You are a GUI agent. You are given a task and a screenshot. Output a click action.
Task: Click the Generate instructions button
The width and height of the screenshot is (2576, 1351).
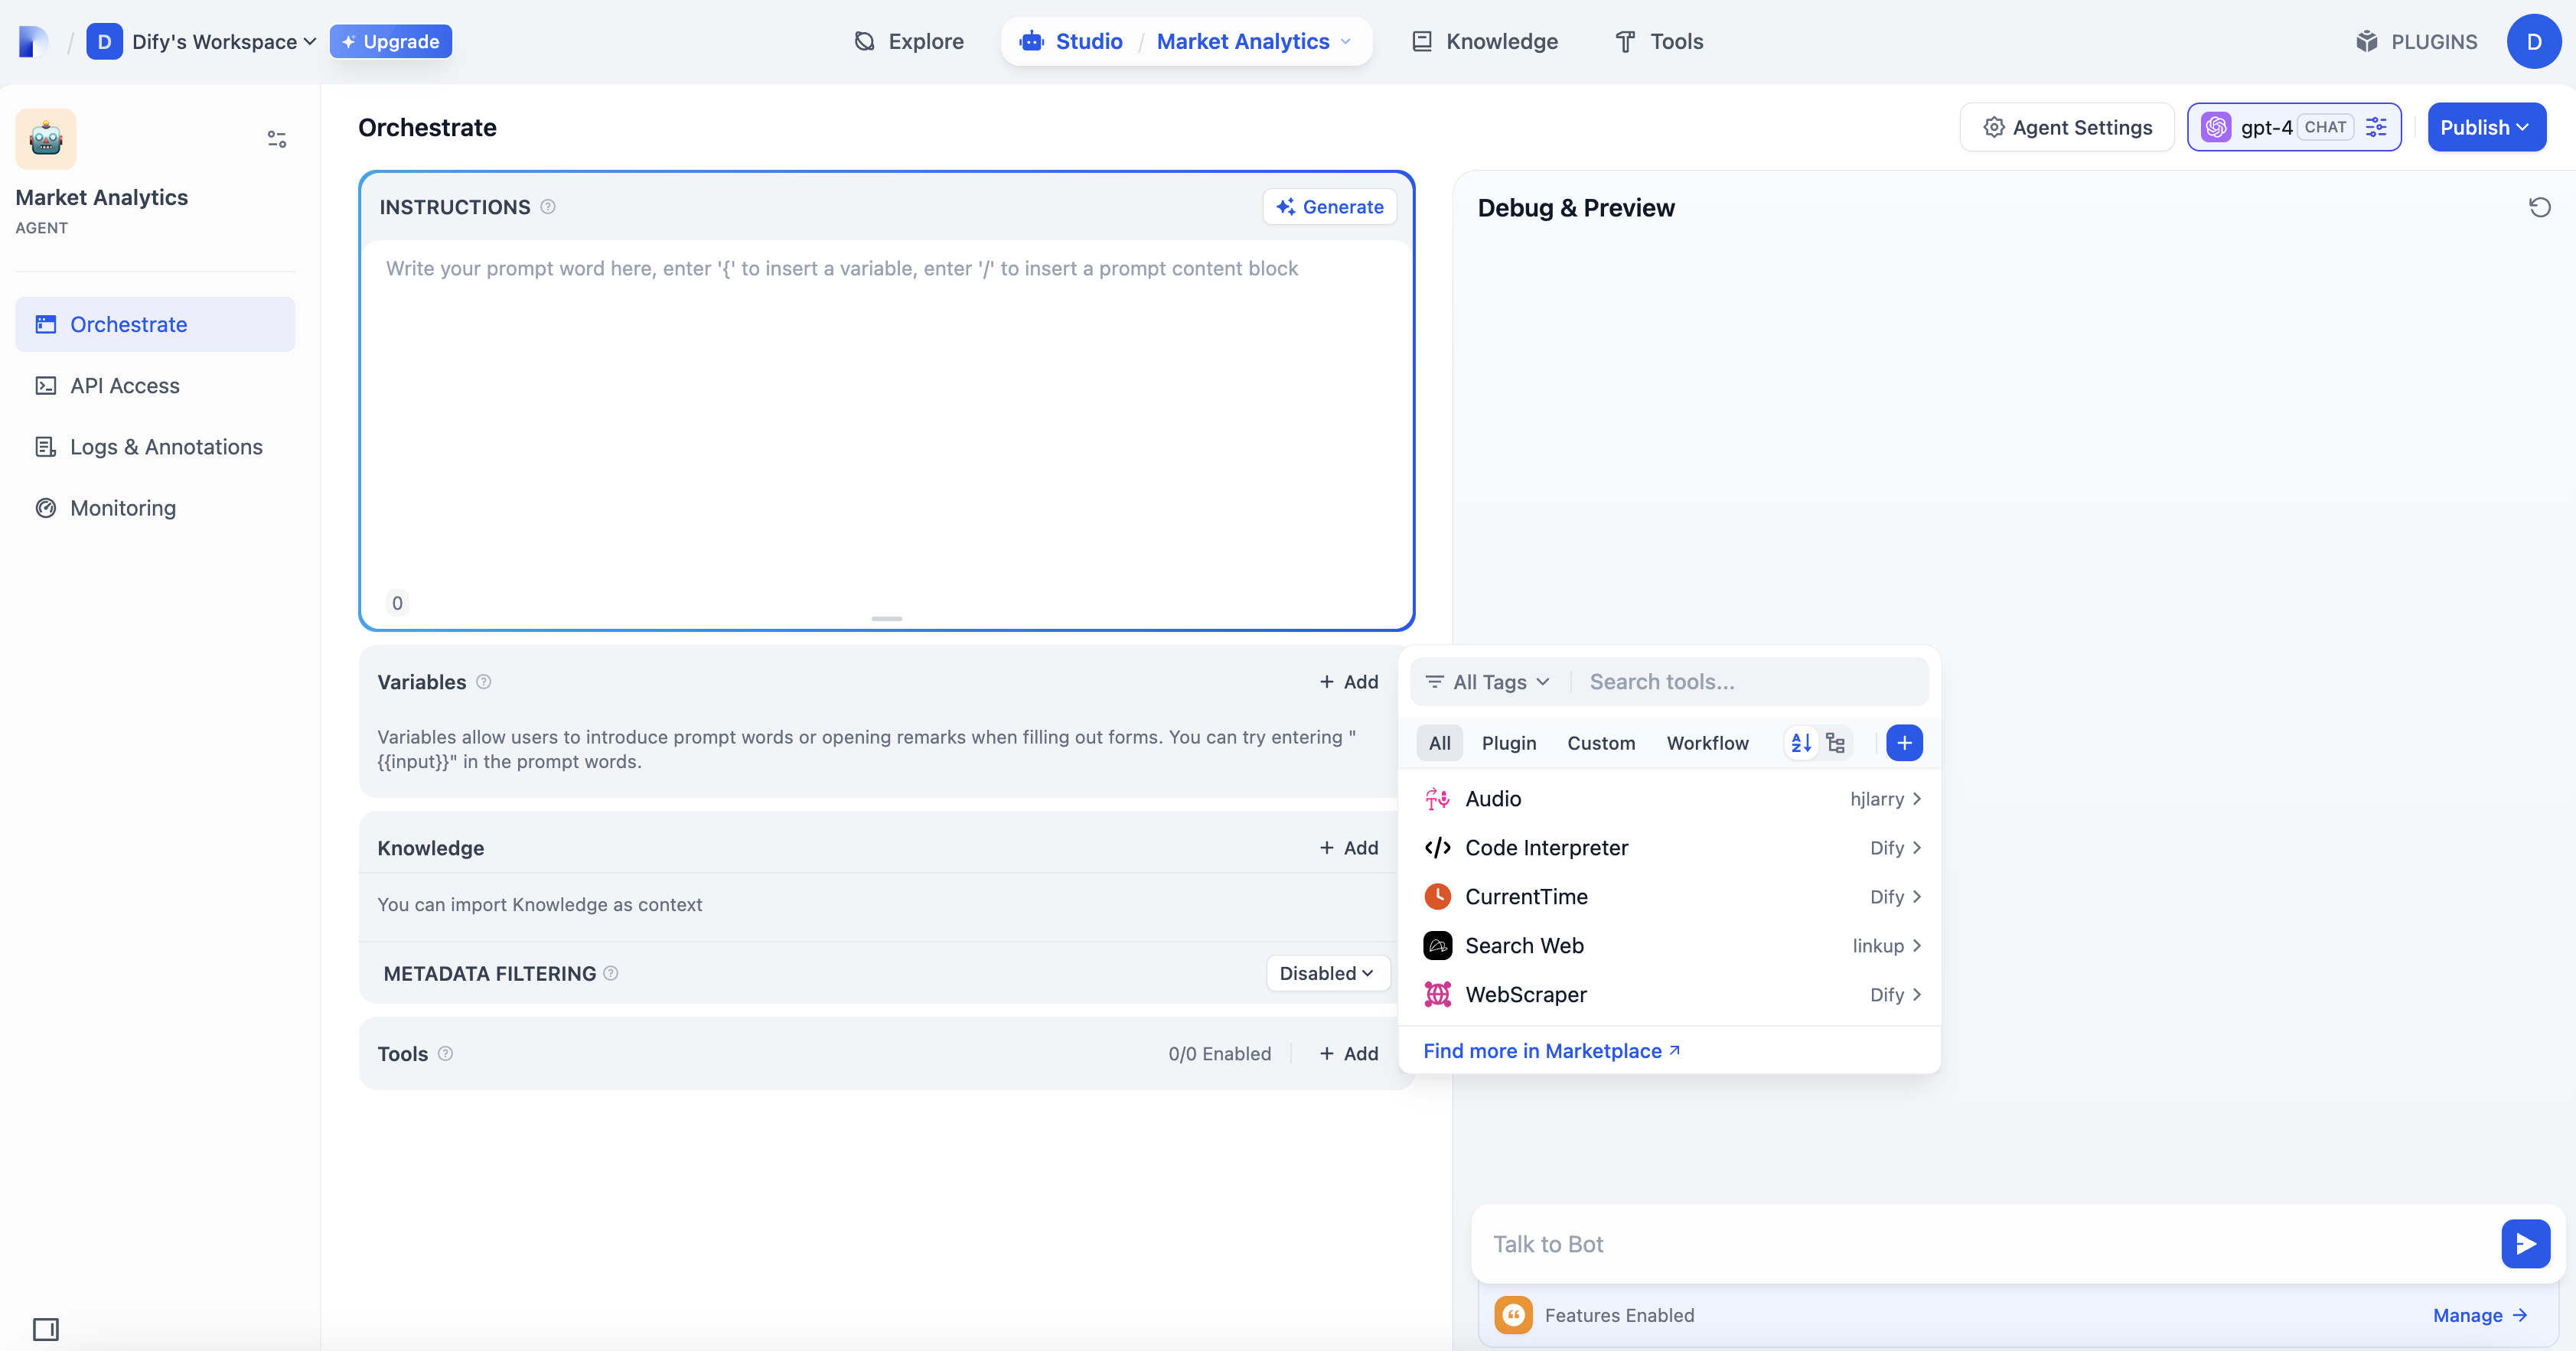point(1329,207)
